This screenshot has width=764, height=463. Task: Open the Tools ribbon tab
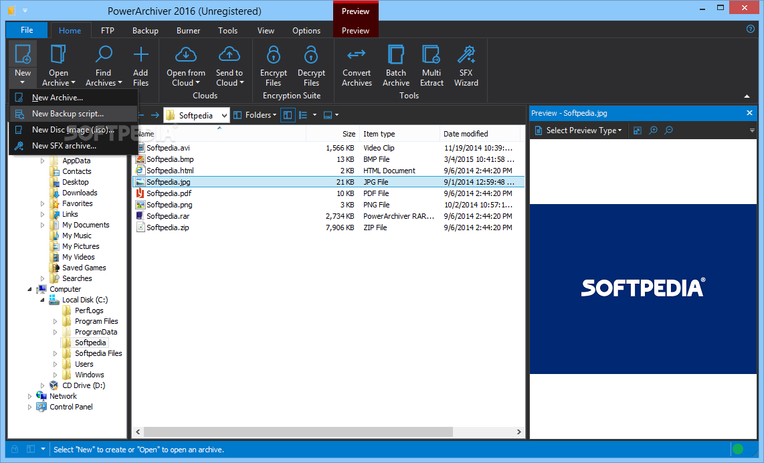tap(227, 30)
